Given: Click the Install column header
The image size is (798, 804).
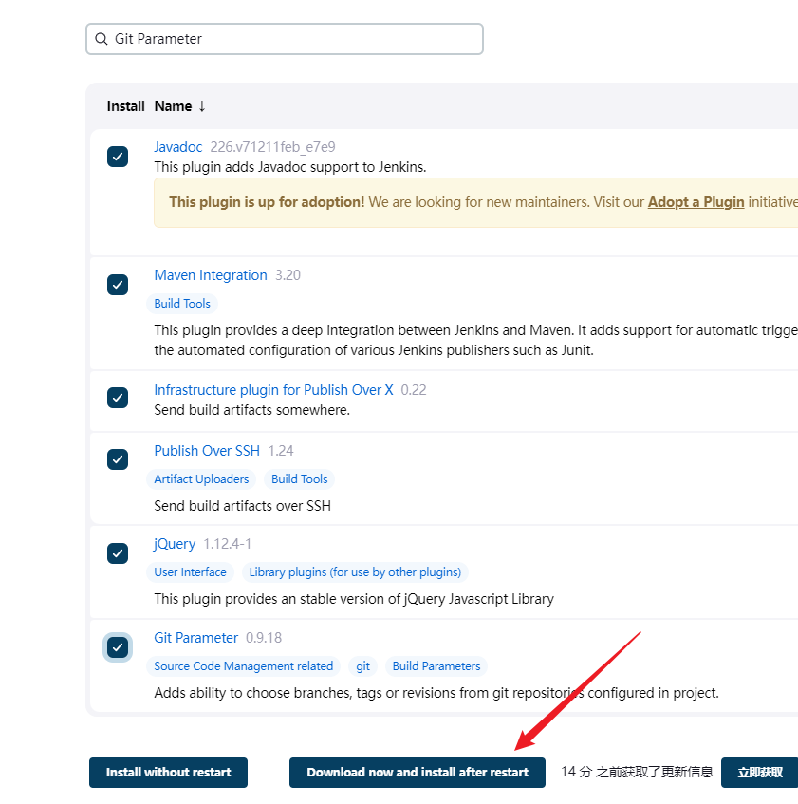Looking at the screenshot, I should click(125, 106).
